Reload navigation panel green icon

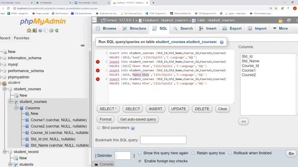57,31
